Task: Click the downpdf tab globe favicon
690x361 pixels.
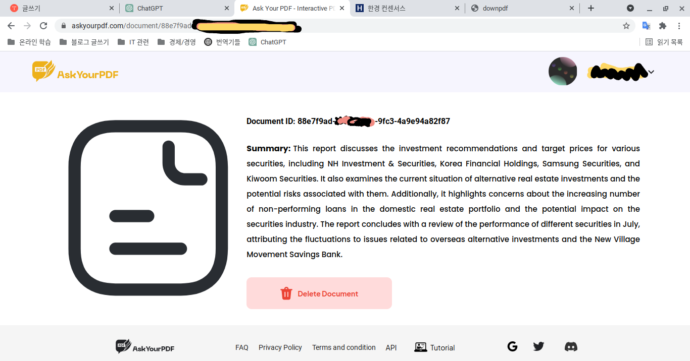Action: click(475, 8)
